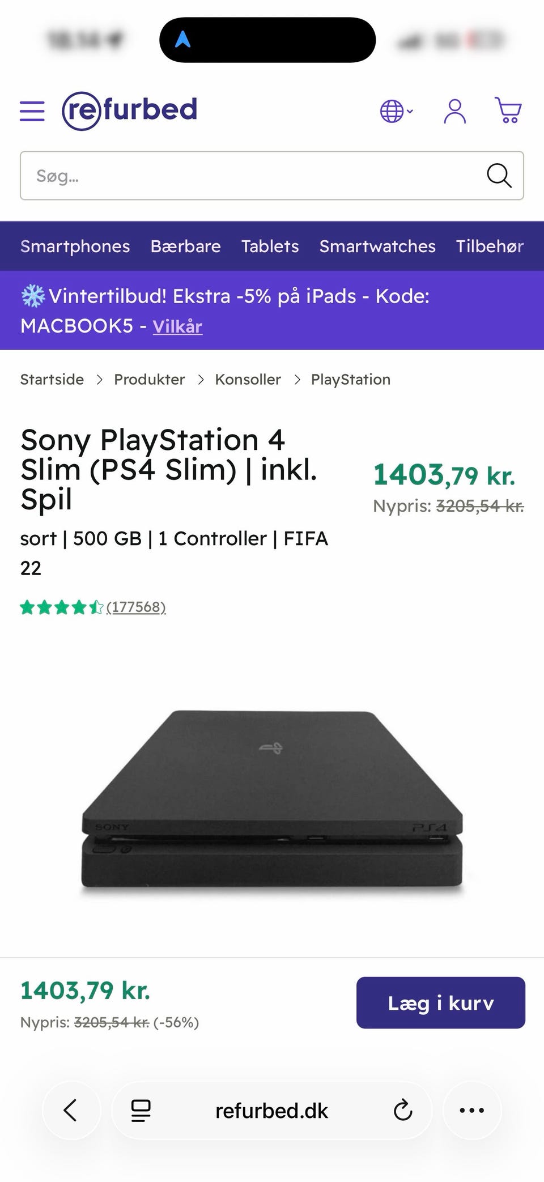Open the hamburger menu
Image resolution: width=544 pixels, height=1182 pixels.
coord(32,111)
